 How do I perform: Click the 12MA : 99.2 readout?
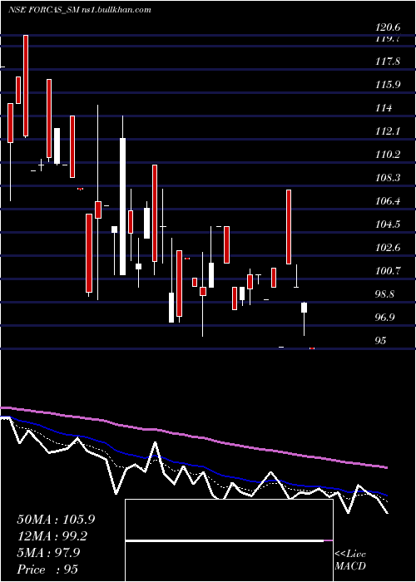click(53, 536)
